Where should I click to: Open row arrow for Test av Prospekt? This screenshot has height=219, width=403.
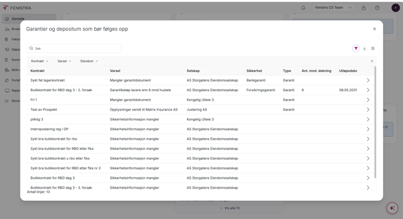tap(368, 109)
